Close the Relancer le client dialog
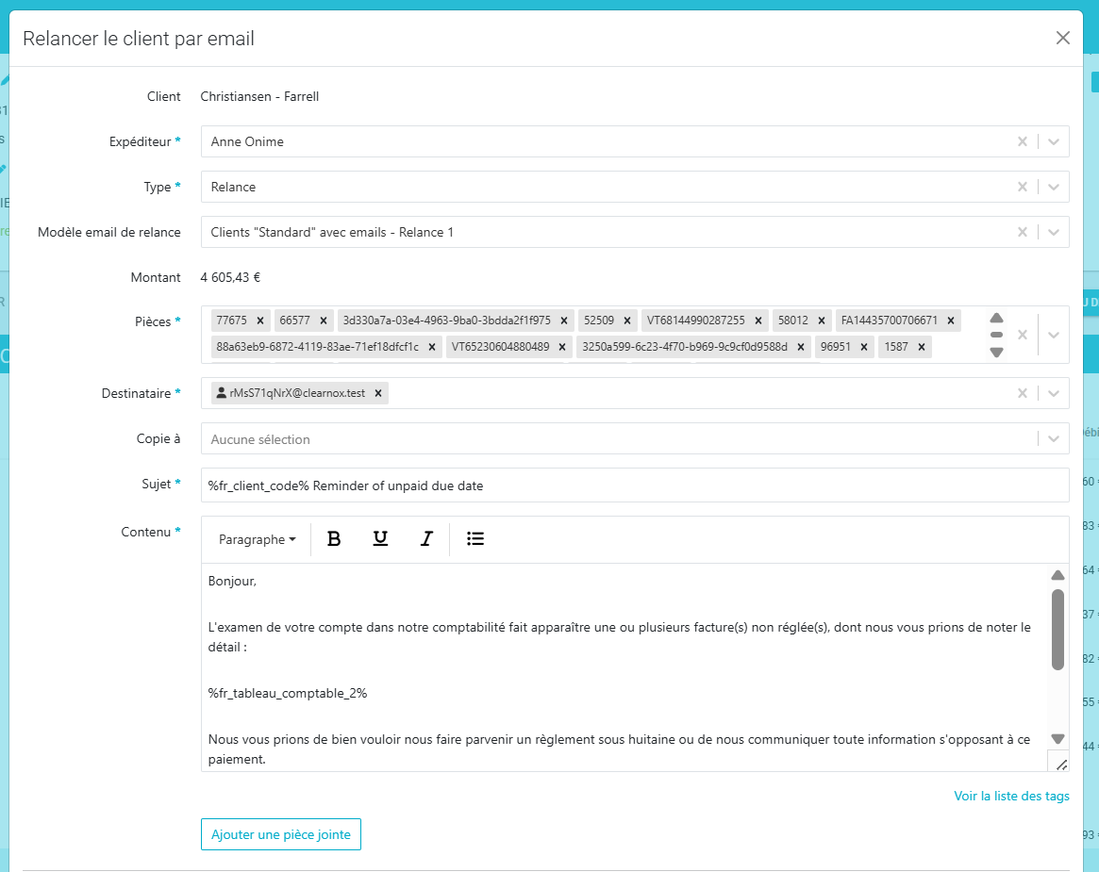The image size is (1099, 872). tap(1062, 38)
